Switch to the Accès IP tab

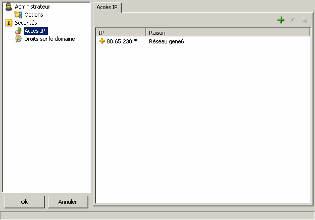tap(107, 7)
